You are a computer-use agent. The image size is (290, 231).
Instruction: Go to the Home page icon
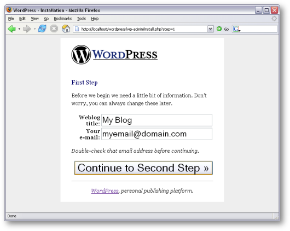pos(66,28)
